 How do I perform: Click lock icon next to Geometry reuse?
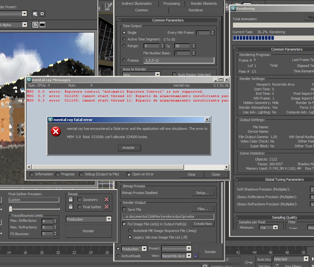71,200
